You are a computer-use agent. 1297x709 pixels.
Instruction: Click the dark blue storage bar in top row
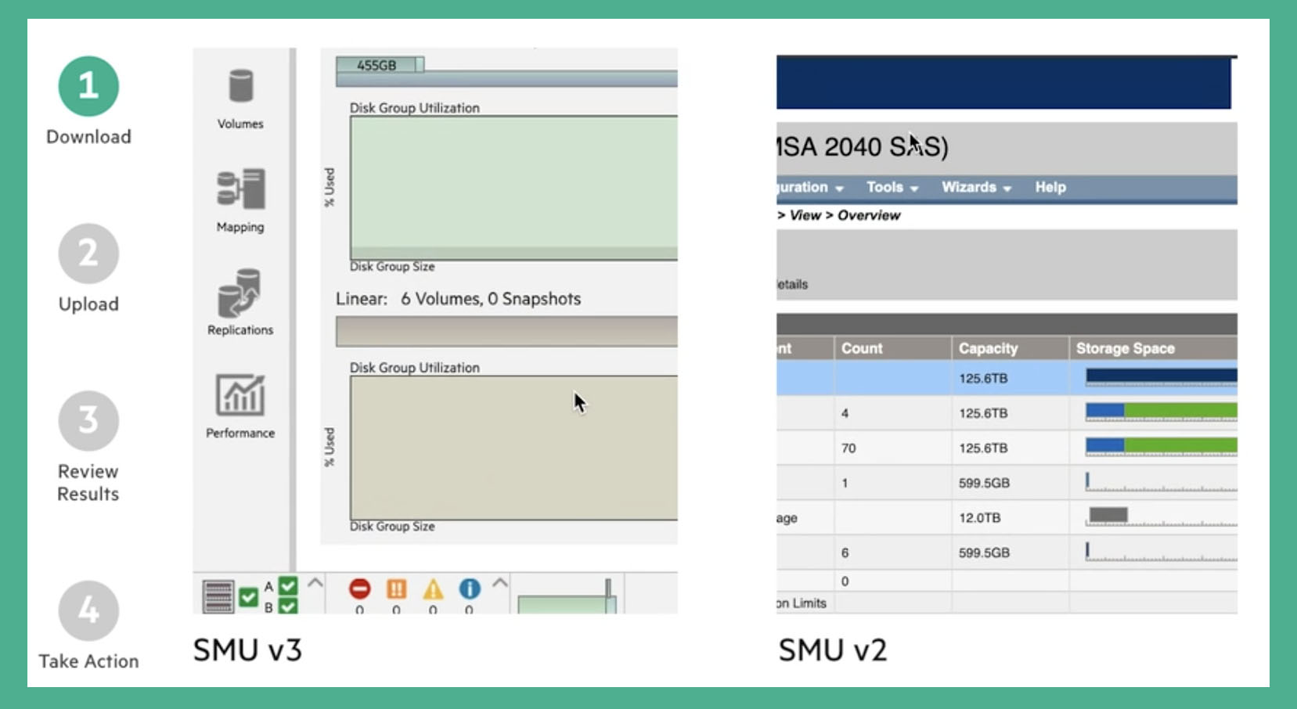1162,376
